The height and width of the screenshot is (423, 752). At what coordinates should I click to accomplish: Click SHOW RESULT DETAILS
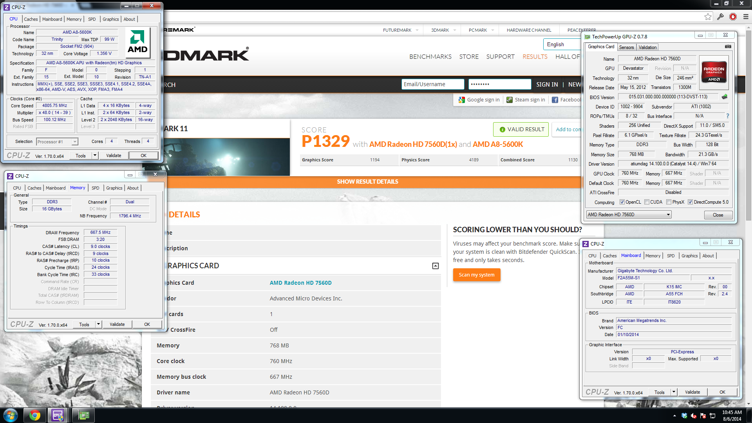367,182
